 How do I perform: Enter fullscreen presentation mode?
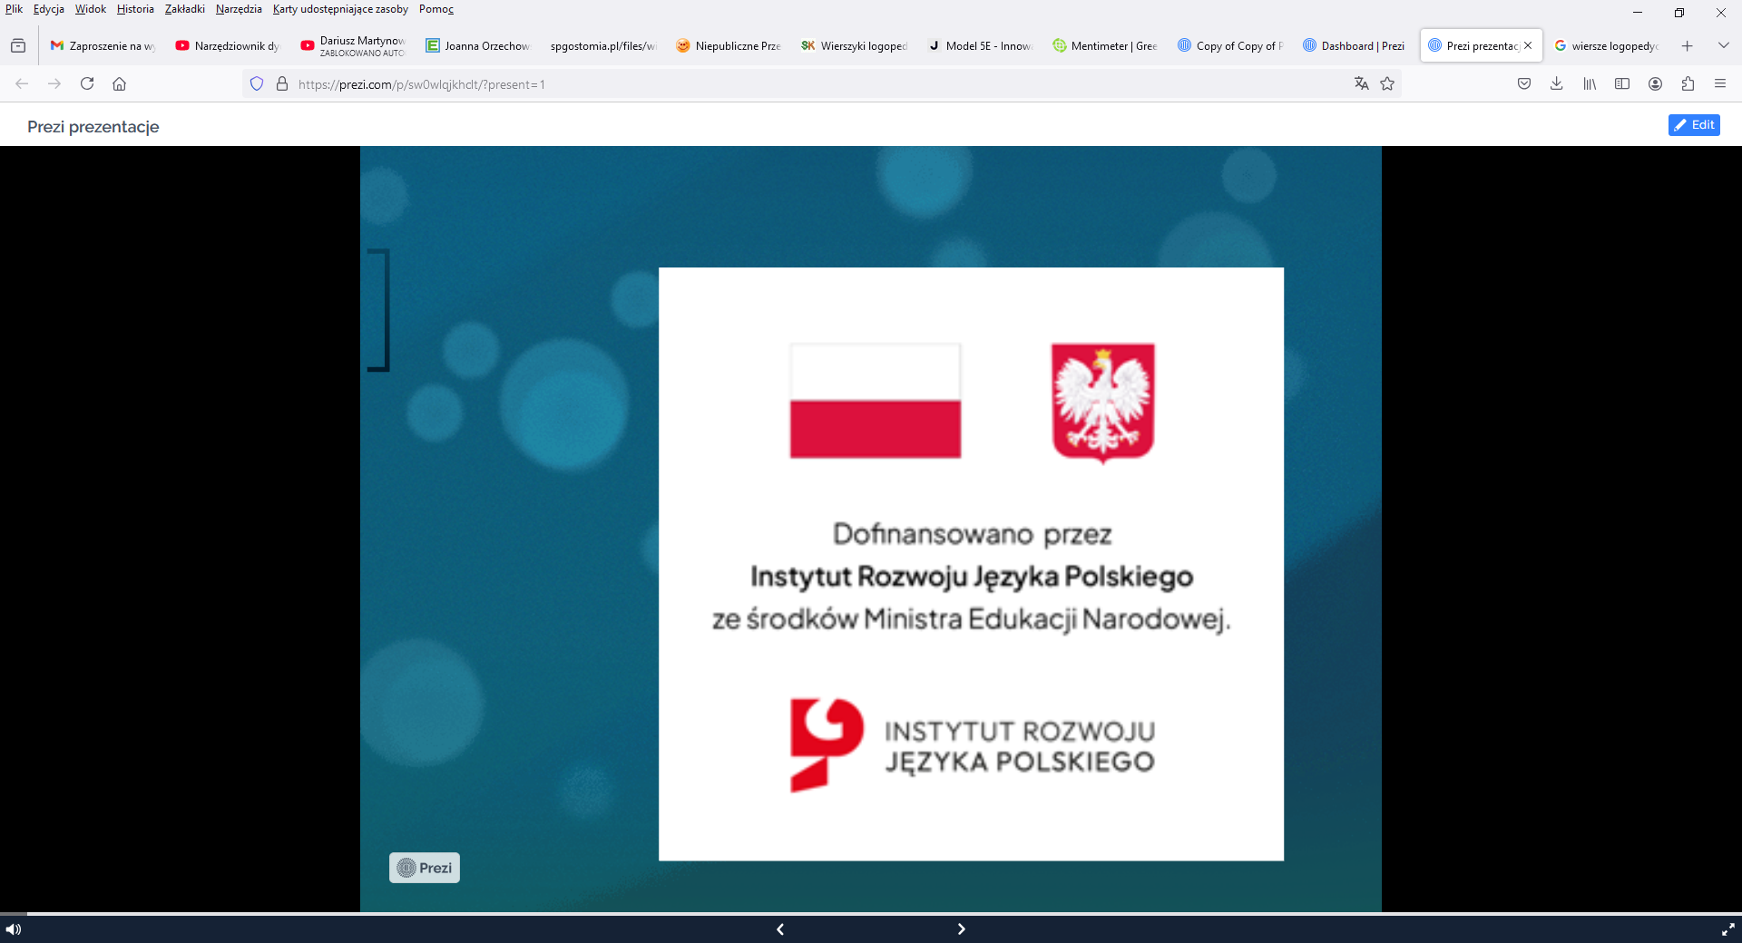tap(1727, 929)
